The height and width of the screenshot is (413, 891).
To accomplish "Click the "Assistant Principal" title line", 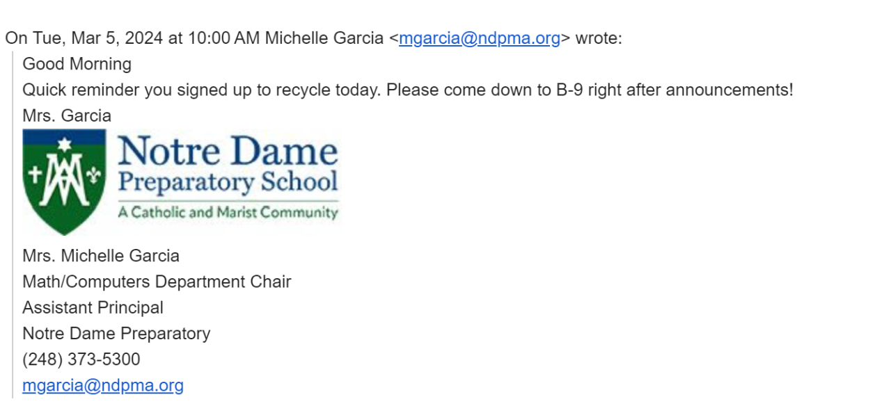I will point(93,307).
